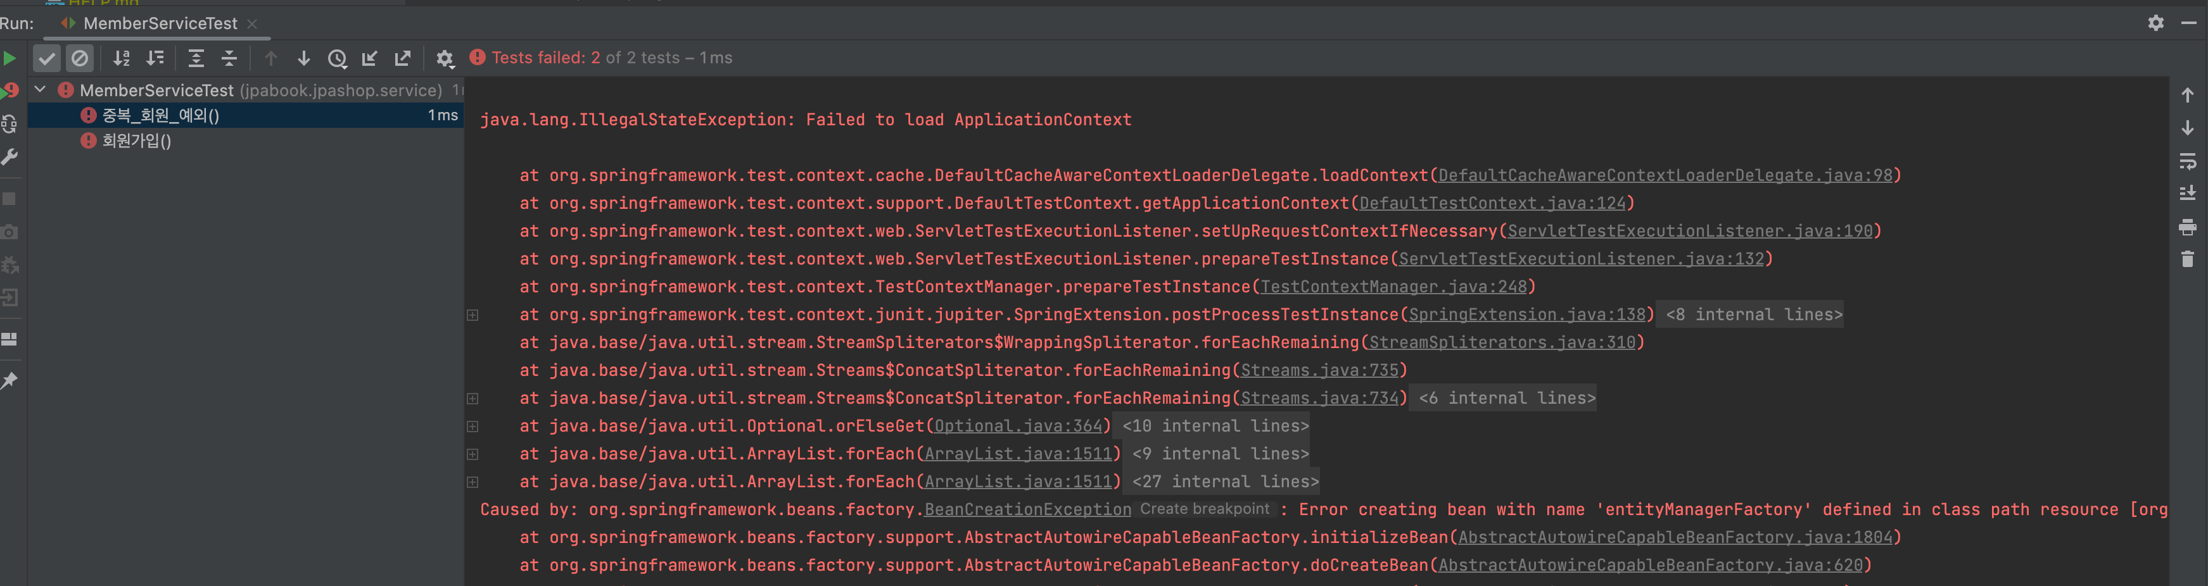
Task: Open ServletTestExecutionListener.java:132 link
Action: coord(1582,259)
